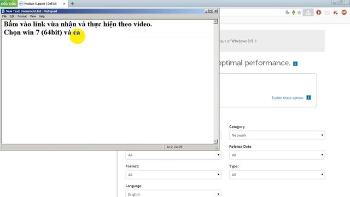Screen dimensions: 350x197
Task: Click the red circular flame extension icon
Action: click(x=318, y=13)
